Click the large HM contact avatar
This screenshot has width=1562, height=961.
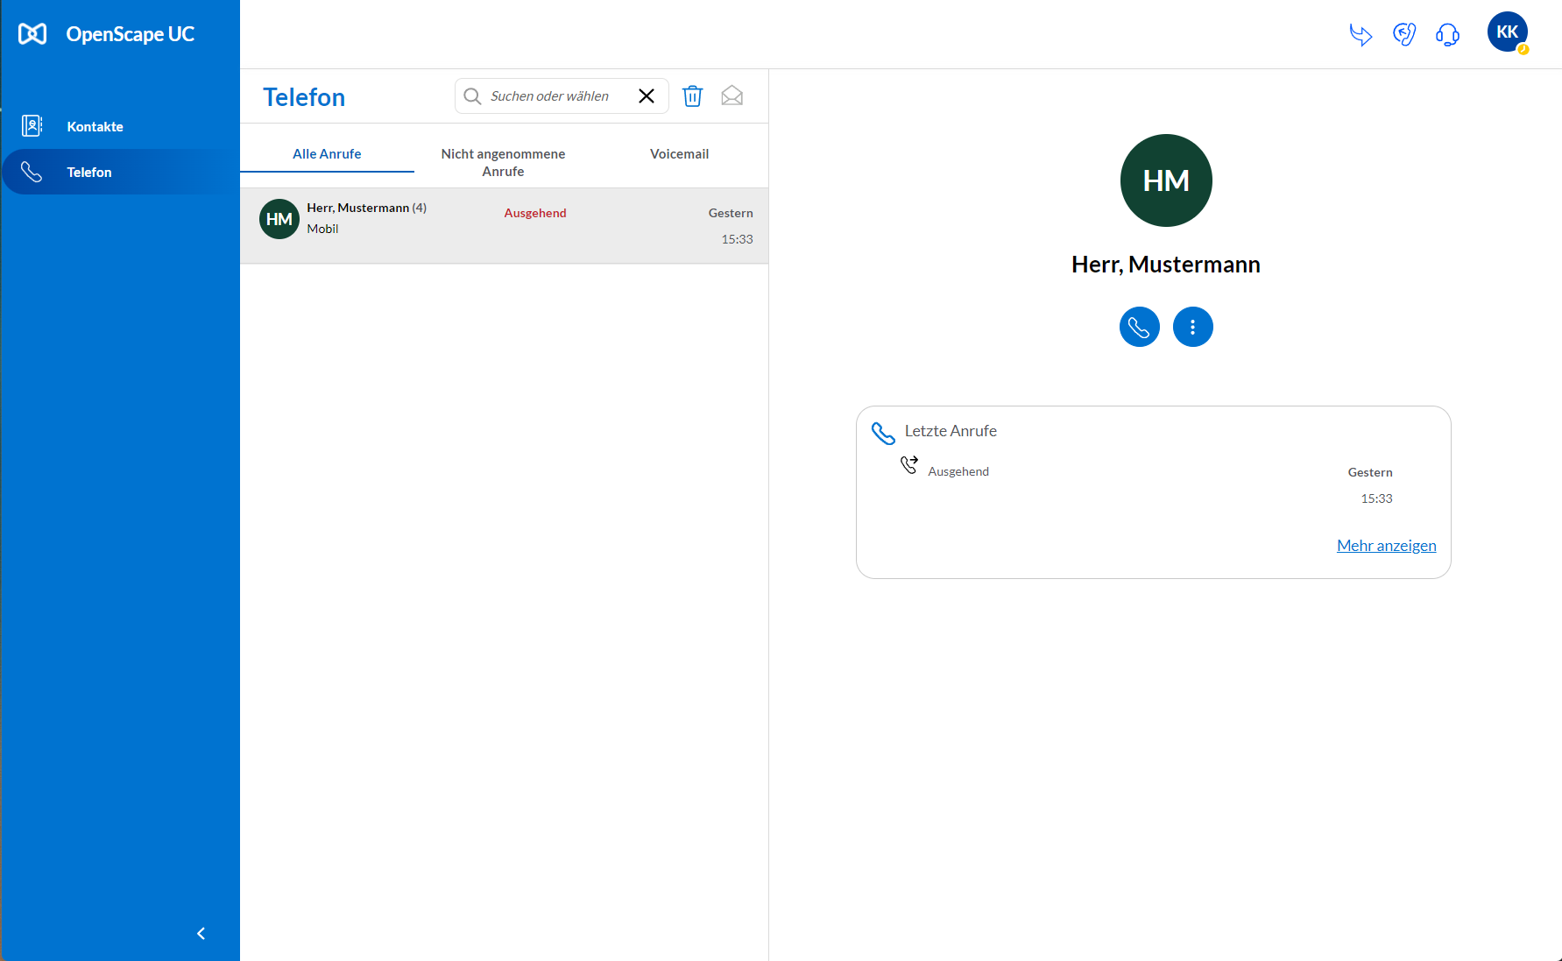click(x=1166, y=180)
